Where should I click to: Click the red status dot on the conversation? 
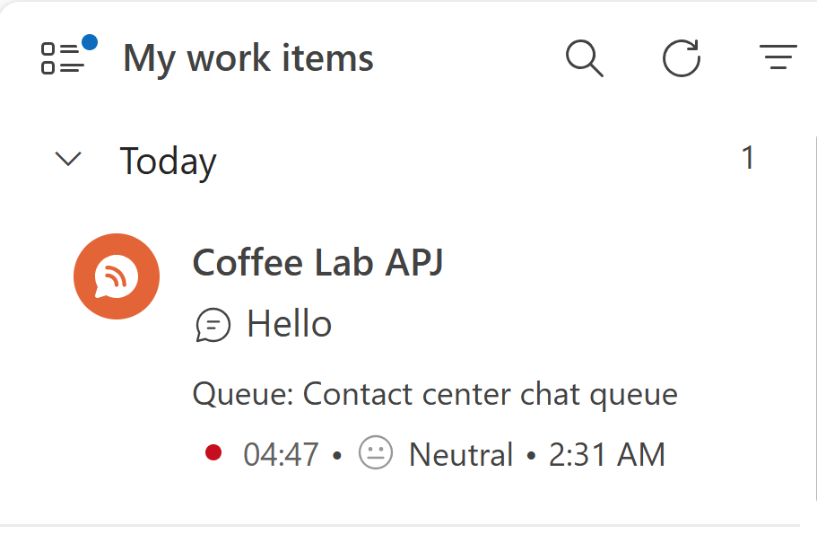coord(214,454)
